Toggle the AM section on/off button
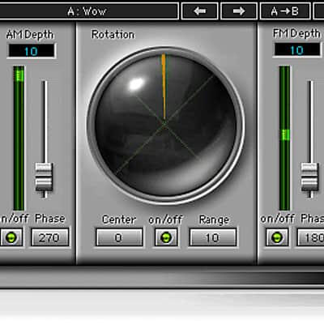 [11, 237]
